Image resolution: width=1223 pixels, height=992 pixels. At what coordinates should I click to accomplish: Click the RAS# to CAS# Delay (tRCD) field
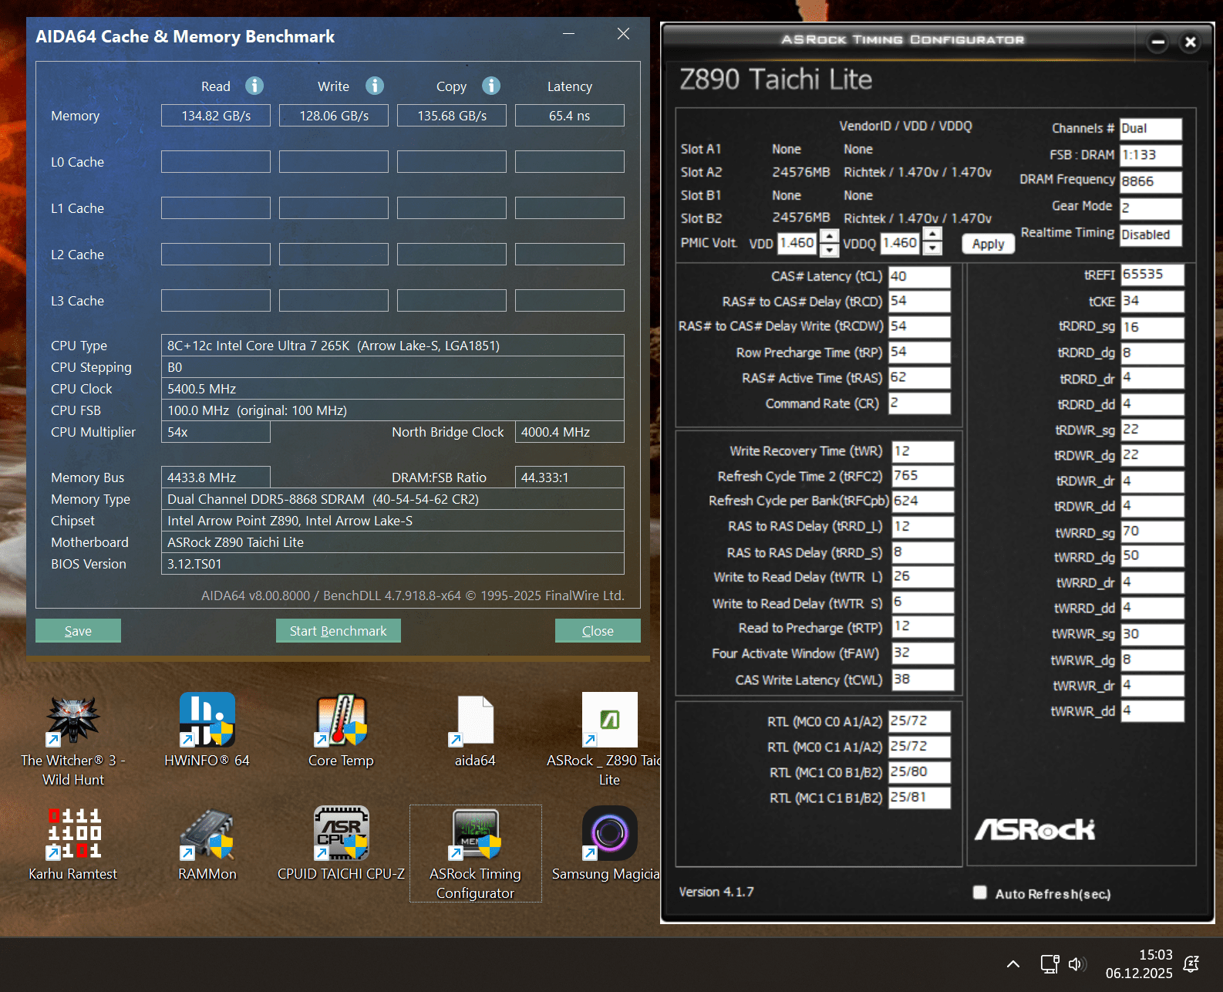point(919,302)
